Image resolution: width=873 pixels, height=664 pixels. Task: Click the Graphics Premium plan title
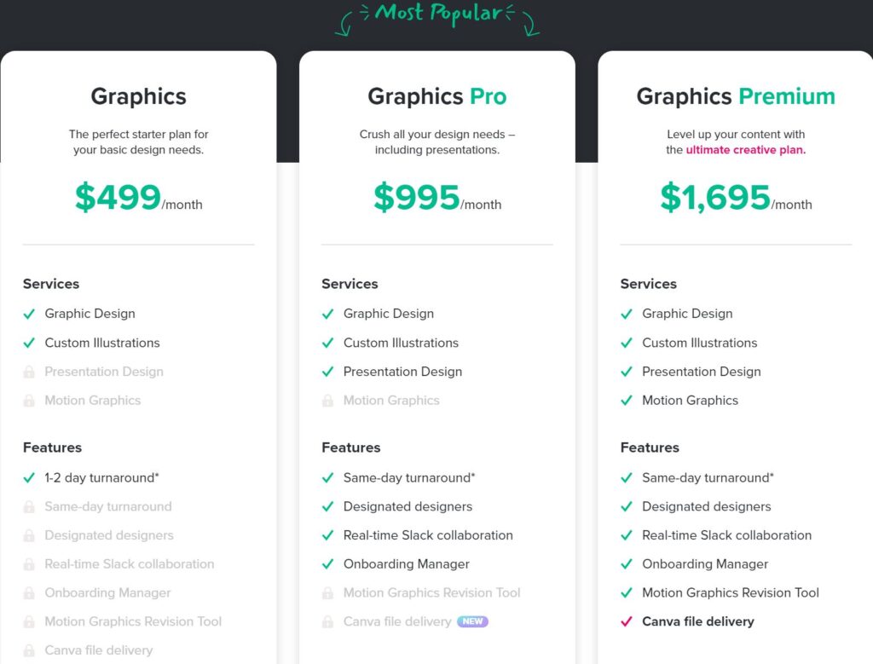pos(735,96)
